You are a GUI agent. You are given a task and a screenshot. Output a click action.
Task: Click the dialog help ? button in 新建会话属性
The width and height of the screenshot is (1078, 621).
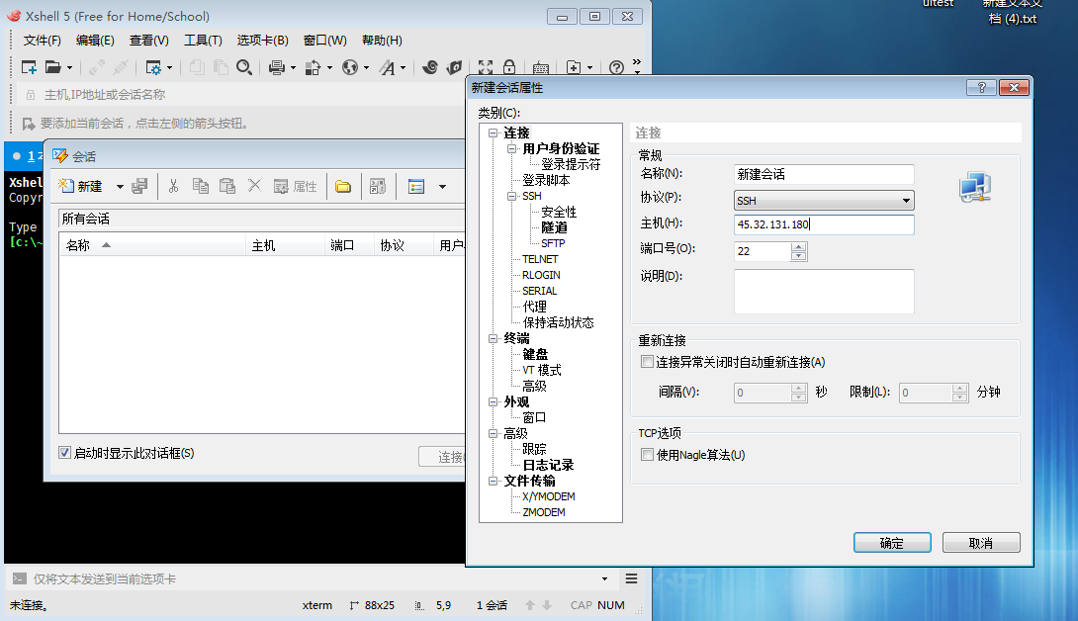tap(981, 87)
